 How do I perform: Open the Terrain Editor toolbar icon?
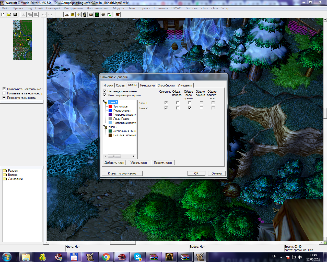(x=66, y=15)
